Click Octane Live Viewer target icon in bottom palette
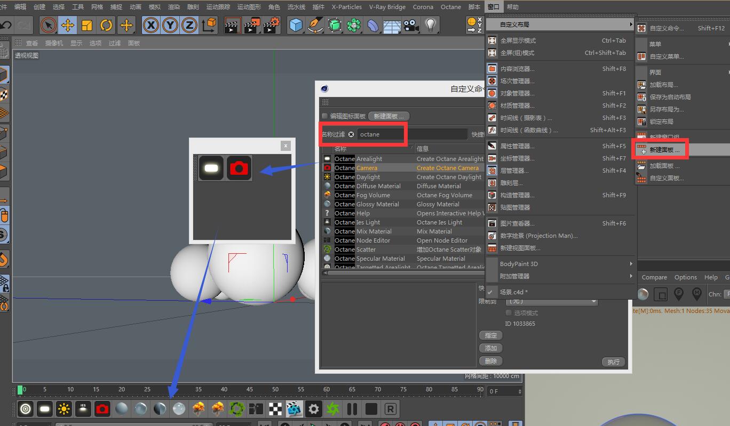 click(x=26, y=409)
